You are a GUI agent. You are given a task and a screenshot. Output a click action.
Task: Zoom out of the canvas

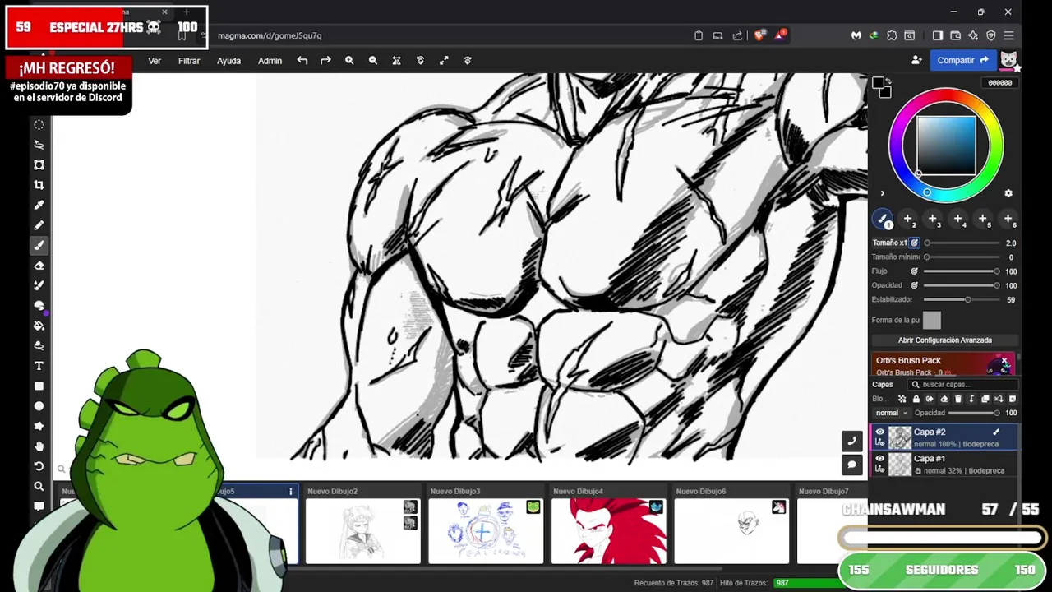coord(373,60)
